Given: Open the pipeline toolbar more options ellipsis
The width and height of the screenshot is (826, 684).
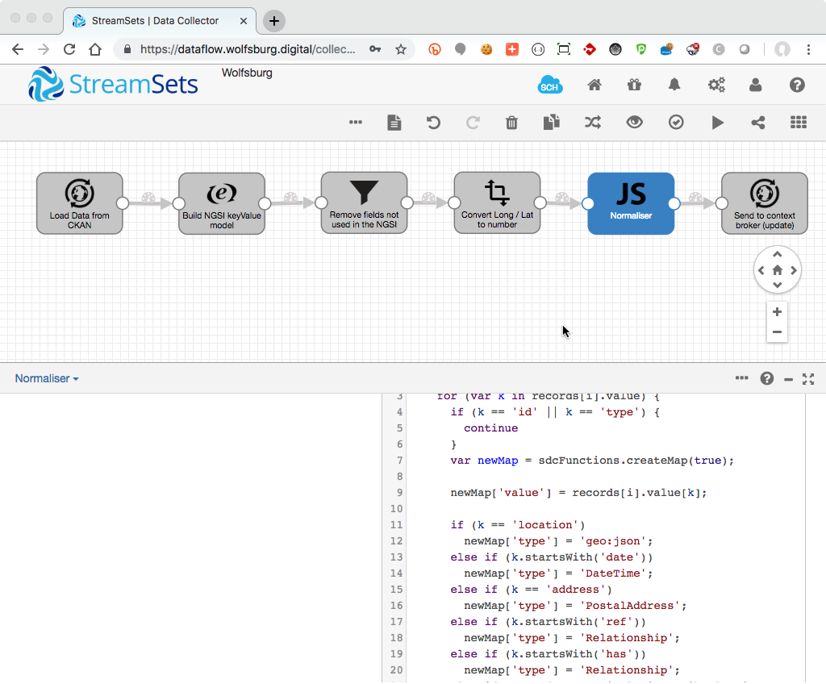Looking at the screenshot, I should pos(356,123).
